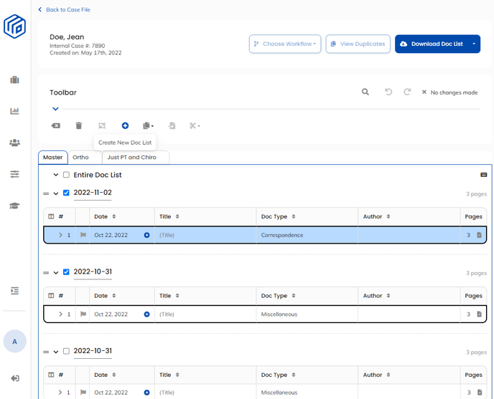Switch to the Ortho tab
Image resolution: width=494 pixels, height=399 pixels.
[80, 157]
